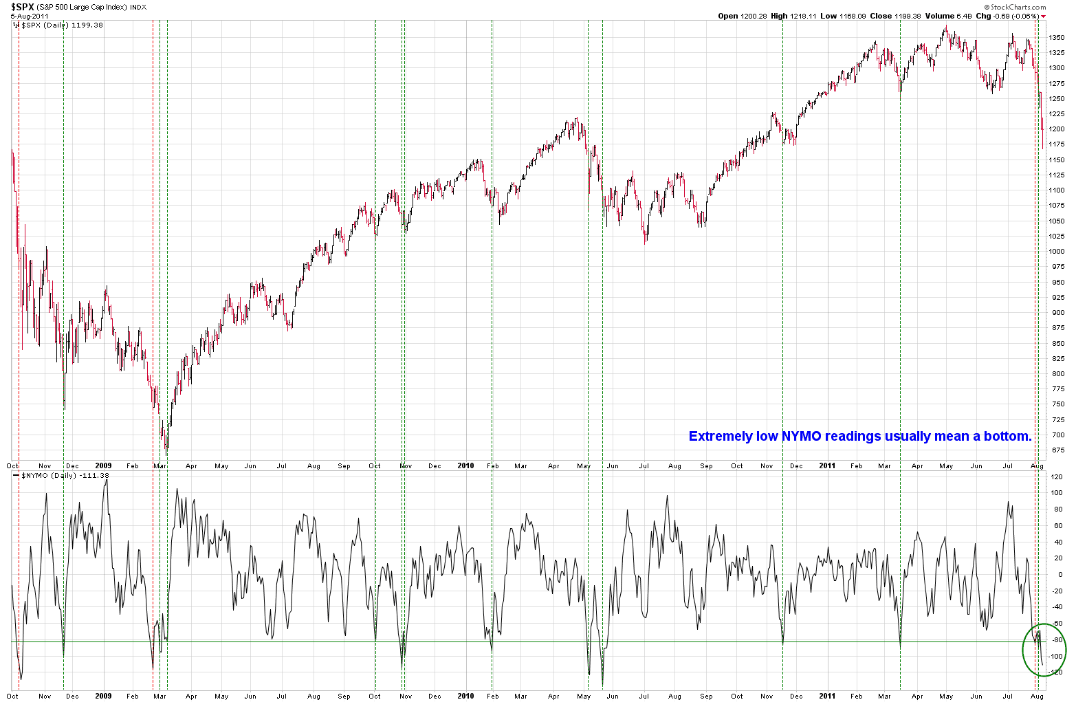Click the 0 label on NYMO axis
Image resolution: width=1076 pixels, height=702 pixels.
pos(1060,574)
